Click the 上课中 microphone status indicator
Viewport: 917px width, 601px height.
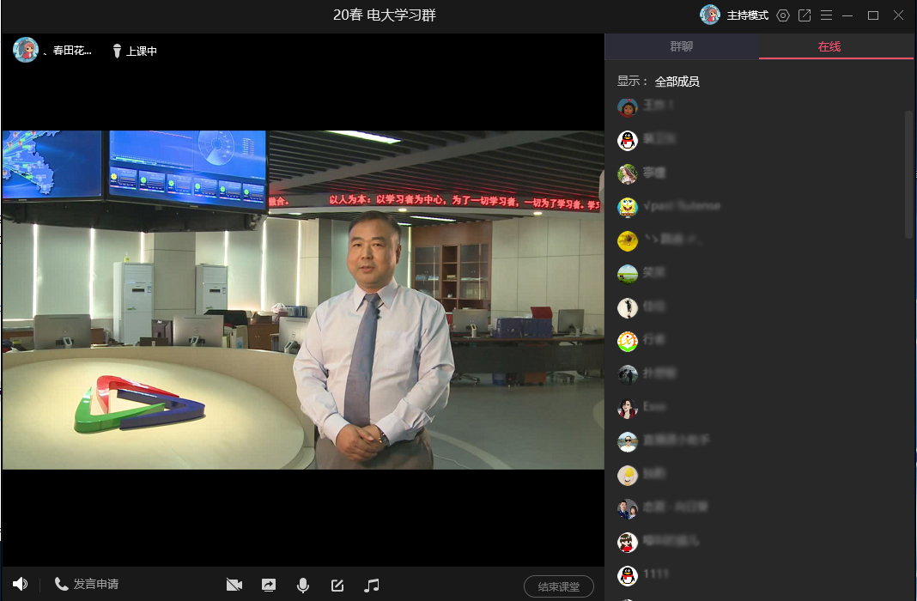point(135,51)
